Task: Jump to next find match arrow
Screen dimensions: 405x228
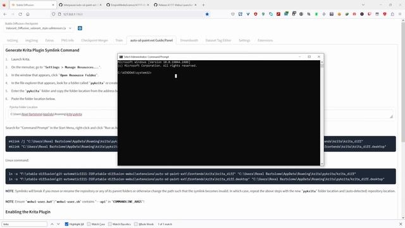Action: [58, 224]
